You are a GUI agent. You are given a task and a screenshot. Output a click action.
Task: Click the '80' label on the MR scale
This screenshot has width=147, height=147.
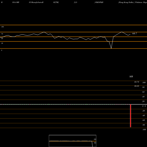(143, 87)
